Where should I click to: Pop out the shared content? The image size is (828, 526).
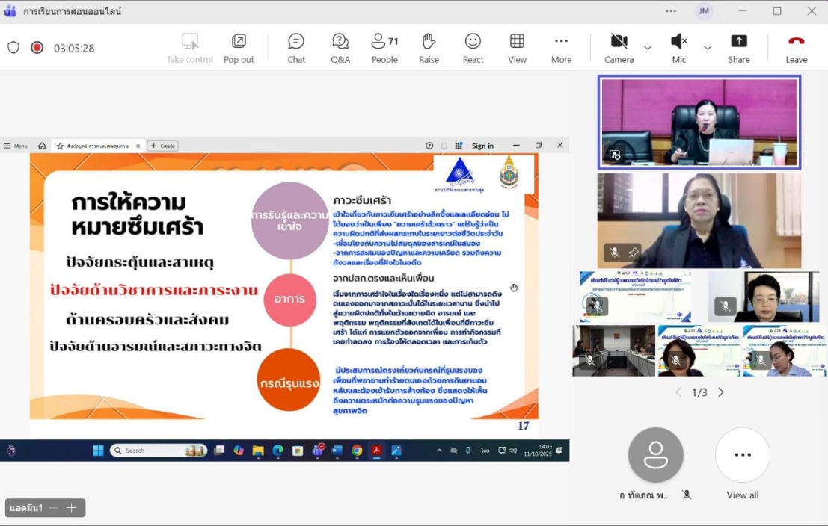pyautogui.click(x=239, y=48)
